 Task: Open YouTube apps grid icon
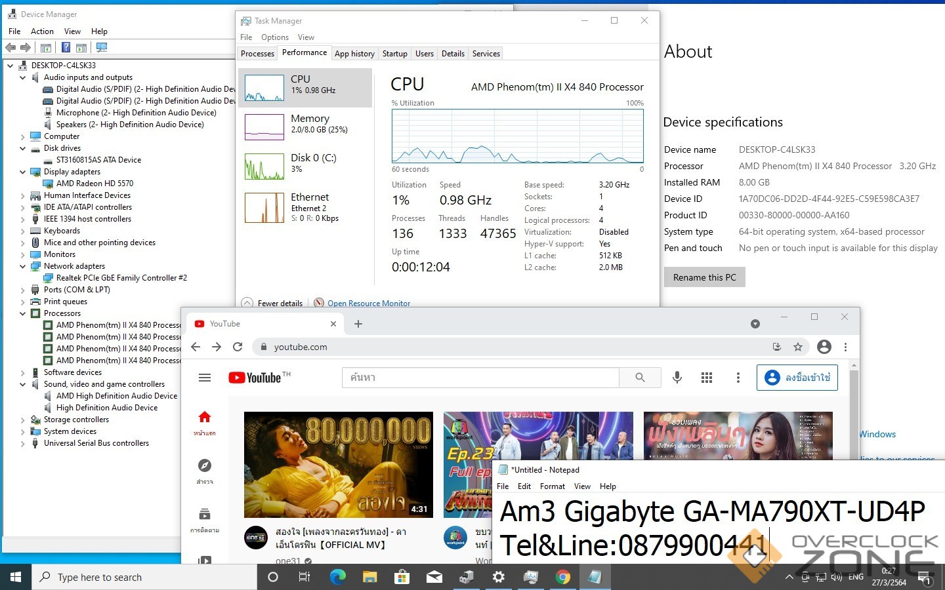click(707, 378)
